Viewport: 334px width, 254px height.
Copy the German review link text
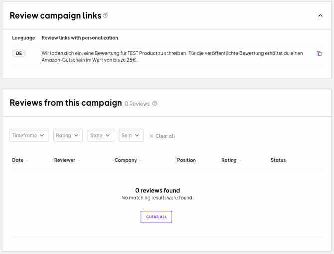coord(319,54)
